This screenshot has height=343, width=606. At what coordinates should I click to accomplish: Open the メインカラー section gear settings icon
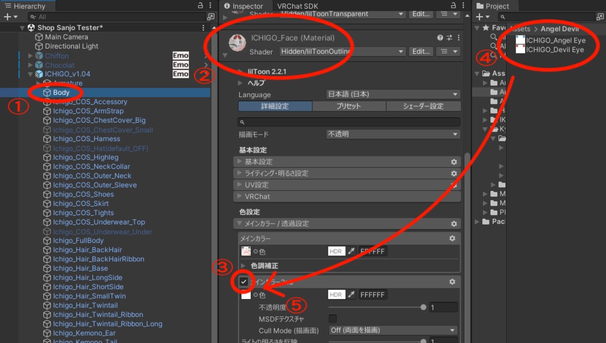click(x=452, y=236)
